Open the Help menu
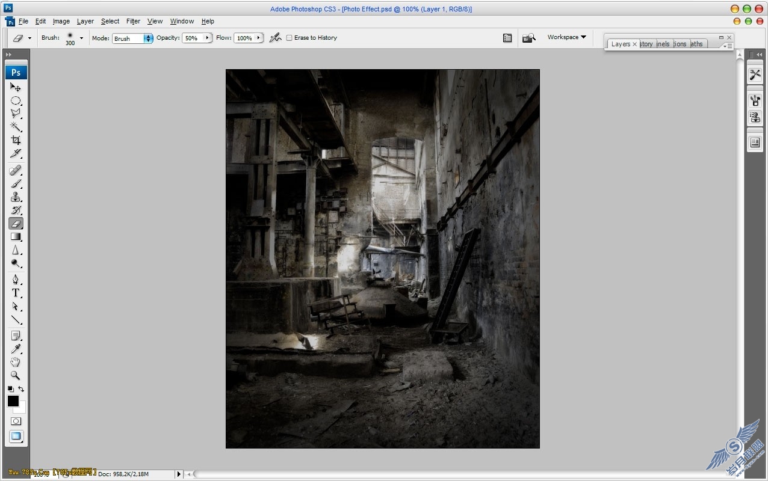768x481 pixels. tap(208, 21)
